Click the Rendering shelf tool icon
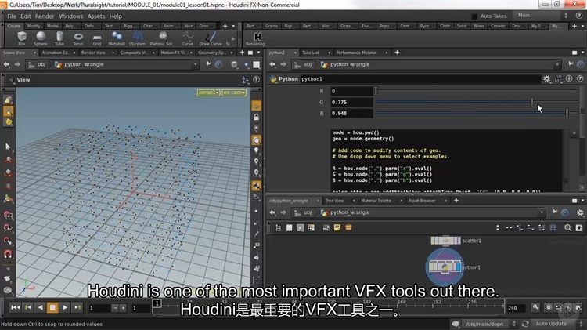Image resolution: width=587 pixels, height=330 pixels. [x=257, y=38]
